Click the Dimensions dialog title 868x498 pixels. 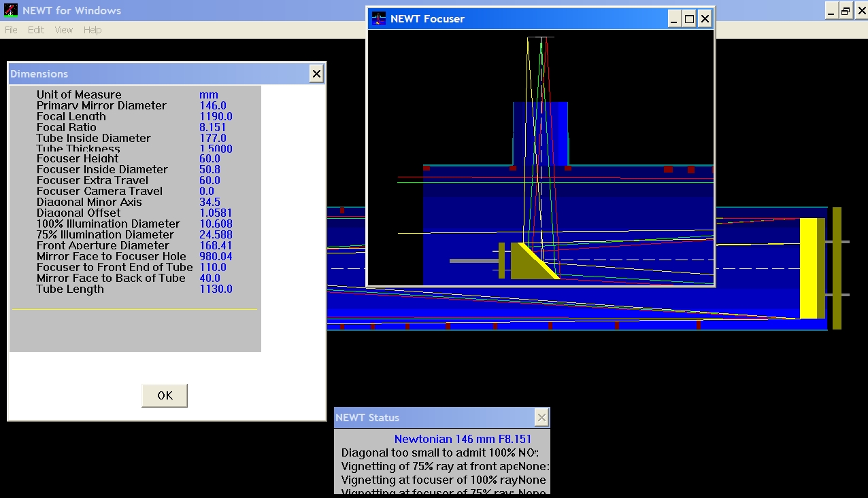tap(39, 74)
